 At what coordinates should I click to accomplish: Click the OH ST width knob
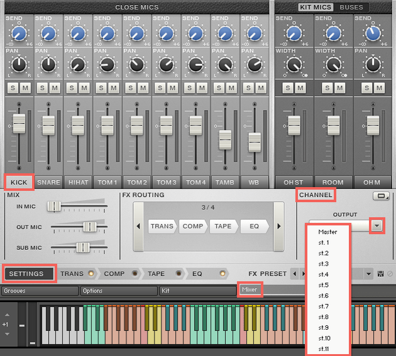(x=294, y=64)
